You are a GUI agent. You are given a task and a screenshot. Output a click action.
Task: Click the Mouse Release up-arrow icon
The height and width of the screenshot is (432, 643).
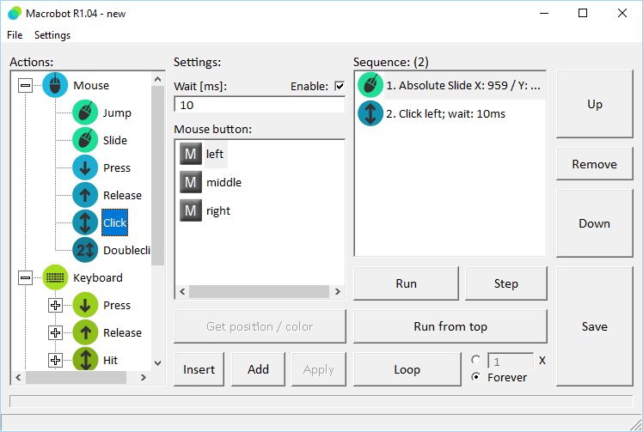point(85,195)
